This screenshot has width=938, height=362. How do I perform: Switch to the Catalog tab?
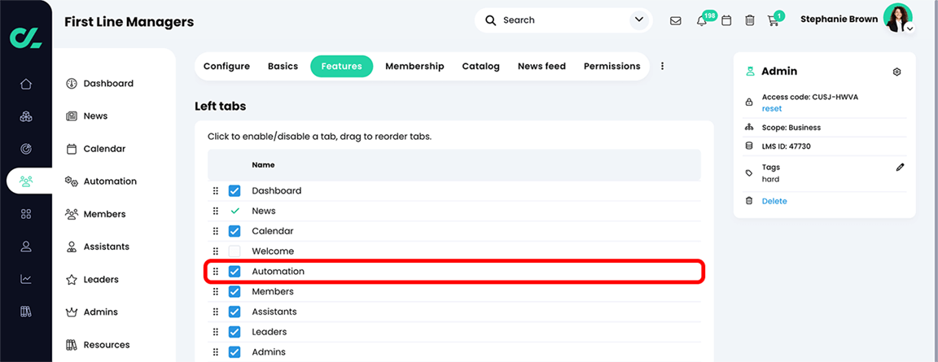[481, 67]
